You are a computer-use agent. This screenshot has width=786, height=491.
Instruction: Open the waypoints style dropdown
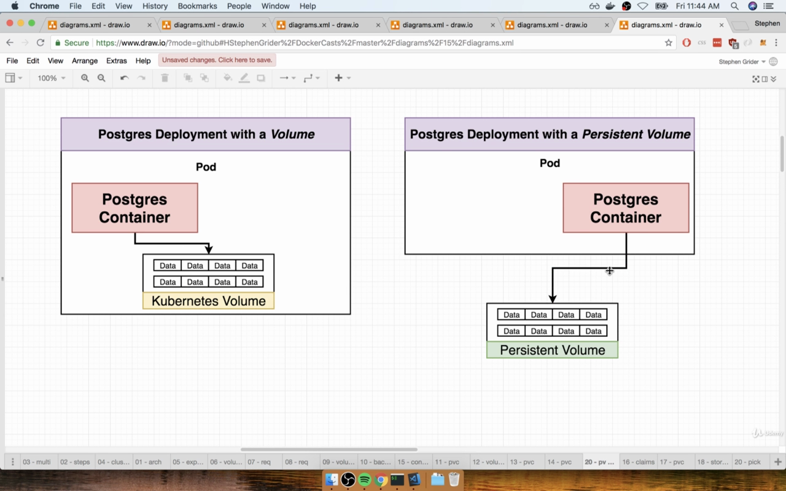pos(312,78)
